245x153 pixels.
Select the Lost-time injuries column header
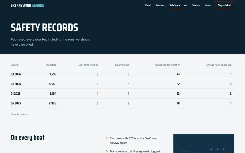point(88,65)
